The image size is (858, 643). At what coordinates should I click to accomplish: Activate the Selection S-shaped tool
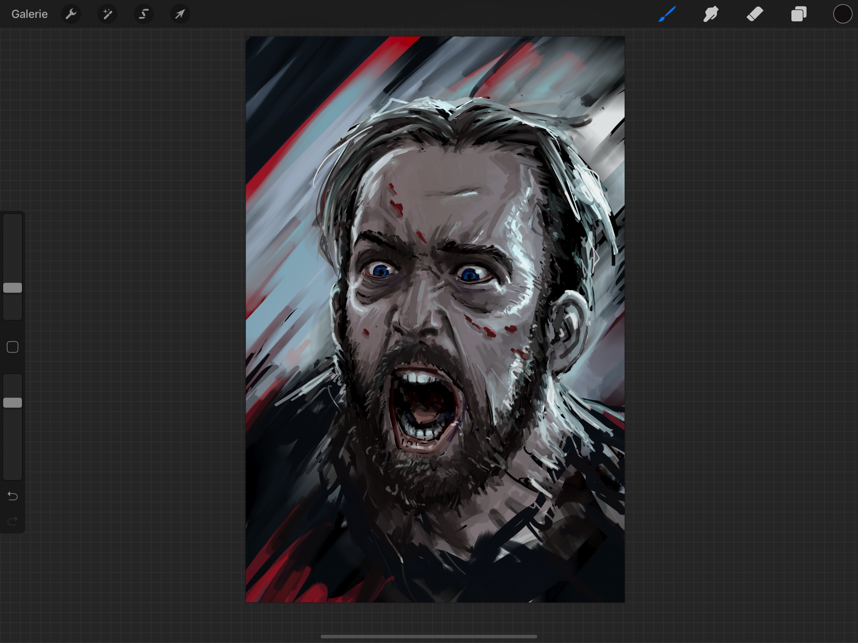pos(144,14)
